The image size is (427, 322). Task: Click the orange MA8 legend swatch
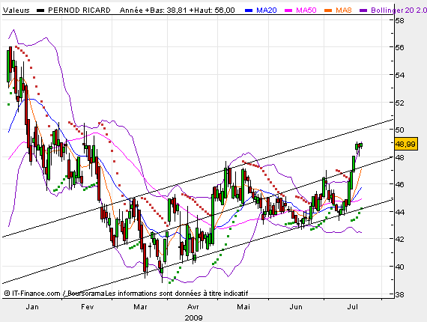tap(328, 10)
